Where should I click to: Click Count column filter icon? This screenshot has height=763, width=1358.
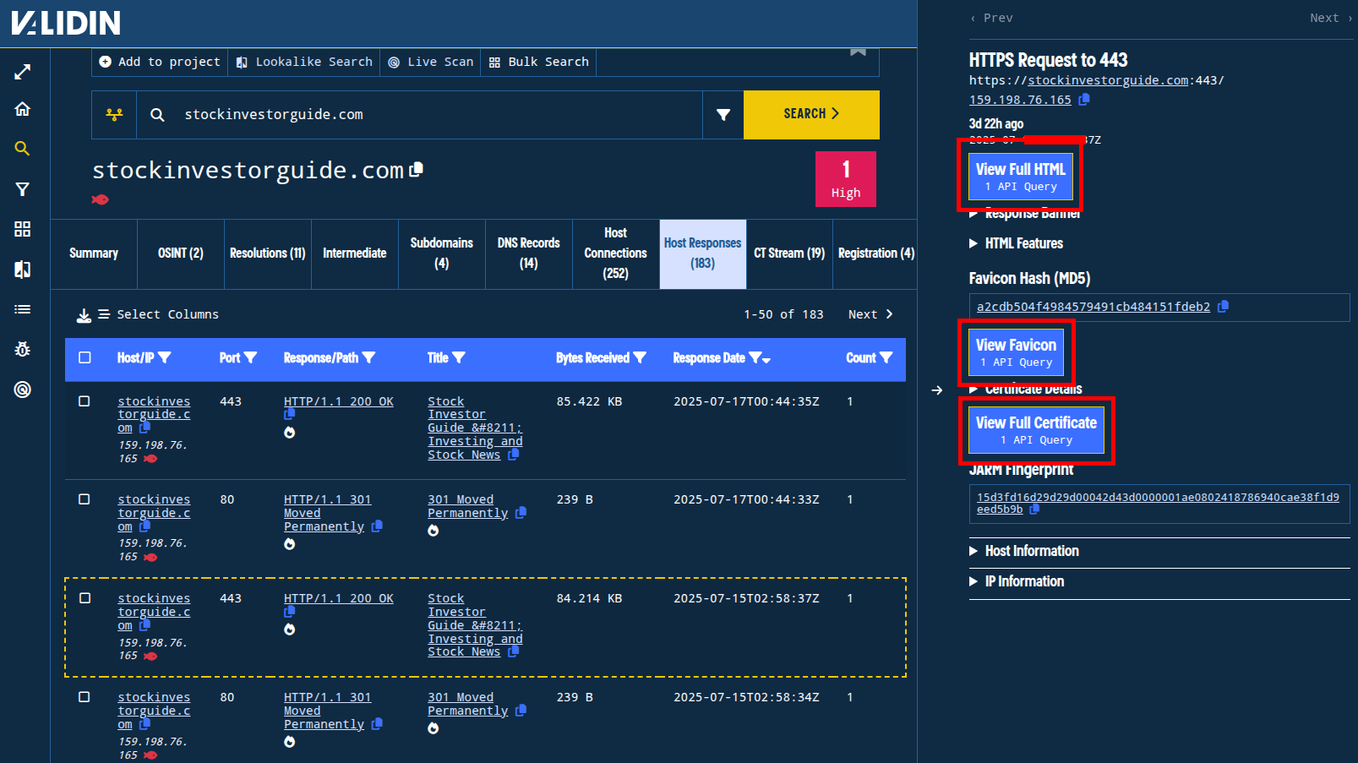(886, 358)
